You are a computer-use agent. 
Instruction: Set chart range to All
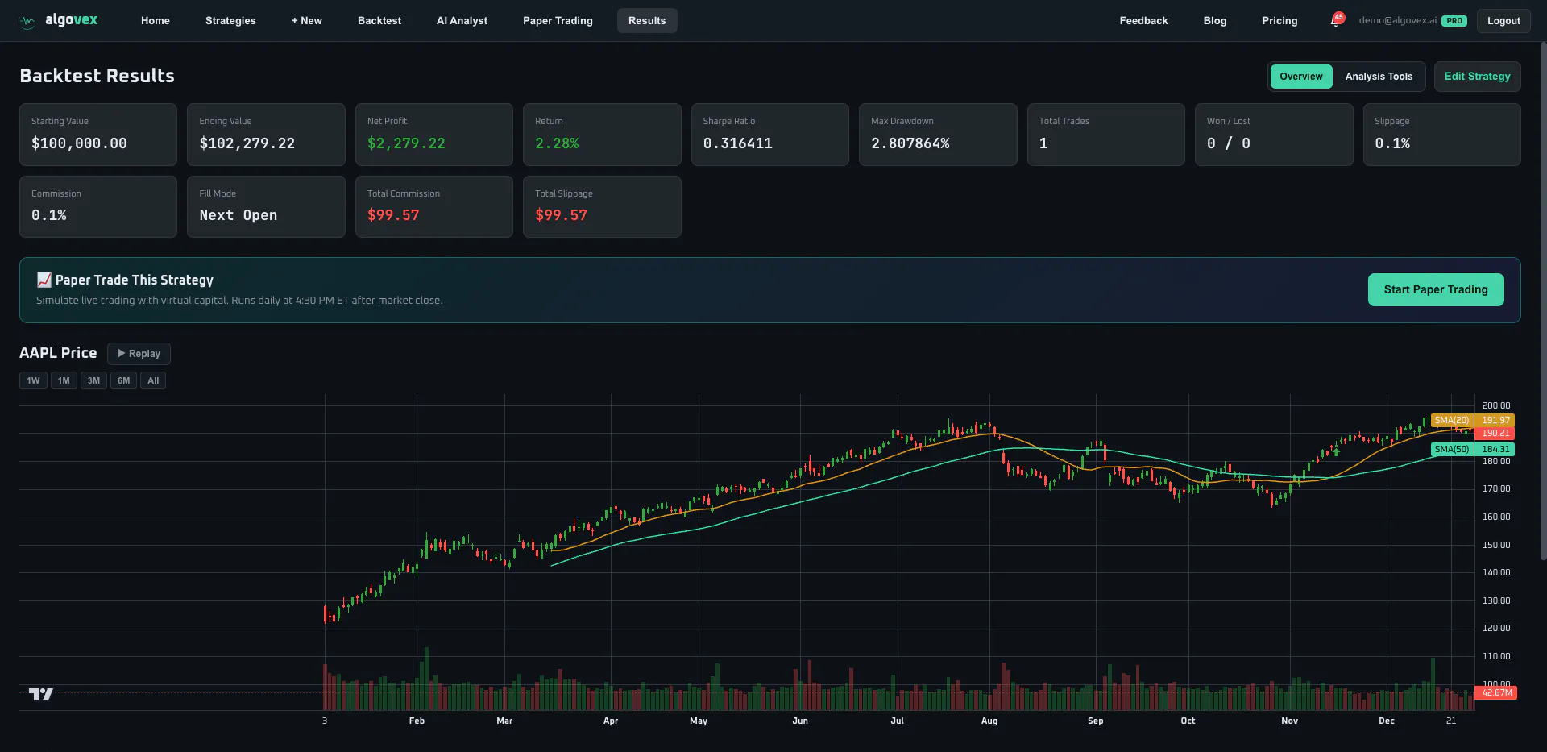[153, 380]
